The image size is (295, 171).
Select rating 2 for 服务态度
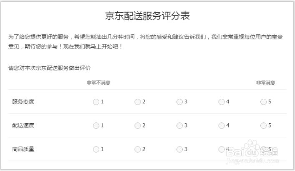click(138, 102)
